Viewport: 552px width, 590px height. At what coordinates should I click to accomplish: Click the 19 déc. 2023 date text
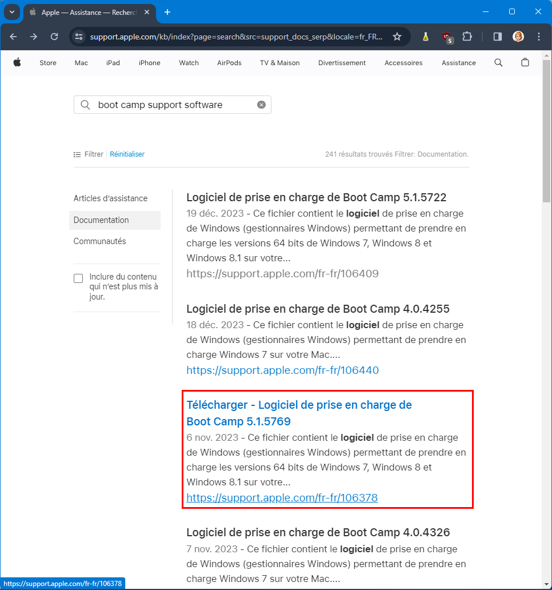click(215, 213)
